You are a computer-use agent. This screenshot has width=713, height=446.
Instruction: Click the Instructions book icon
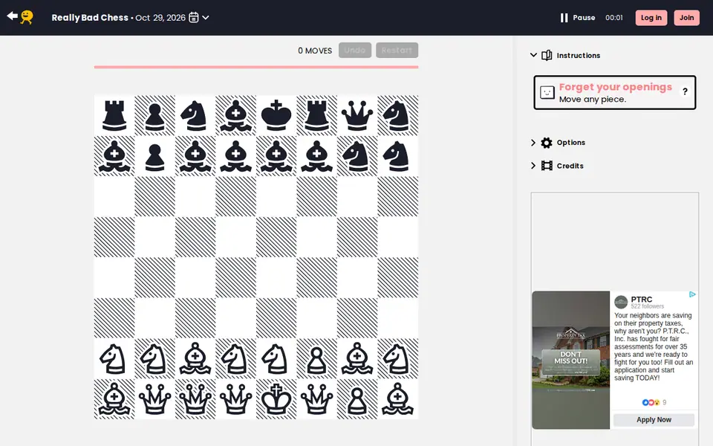[x=547, y=55]
